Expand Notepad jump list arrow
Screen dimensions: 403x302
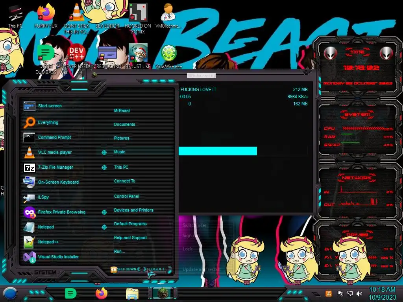[104, 227]
